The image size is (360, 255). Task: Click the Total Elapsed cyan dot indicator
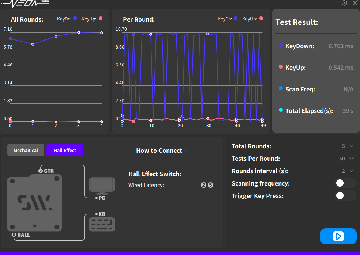(281, 110)
